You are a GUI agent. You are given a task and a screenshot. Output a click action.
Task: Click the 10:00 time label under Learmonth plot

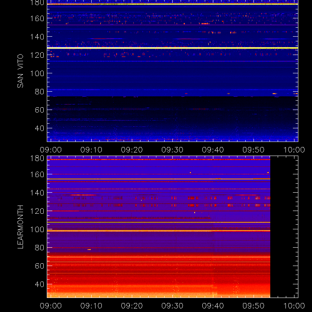pyautogui.click(x=294, y=306)
